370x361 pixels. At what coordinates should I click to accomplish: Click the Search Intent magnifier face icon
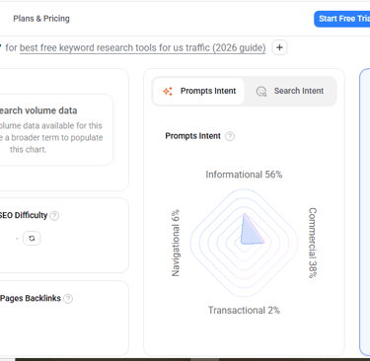[261, 92]
